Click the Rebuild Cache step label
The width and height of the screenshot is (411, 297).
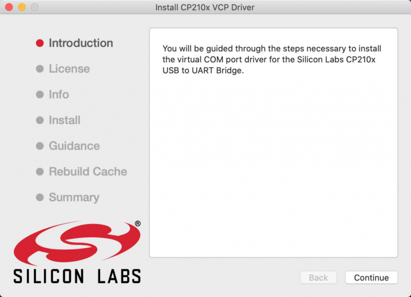tap(88, 172)
